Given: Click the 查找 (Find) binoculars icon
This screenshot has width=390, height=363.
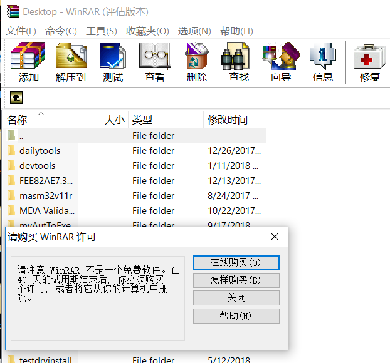Looking at the screenshot, I should tap(235, 56).
